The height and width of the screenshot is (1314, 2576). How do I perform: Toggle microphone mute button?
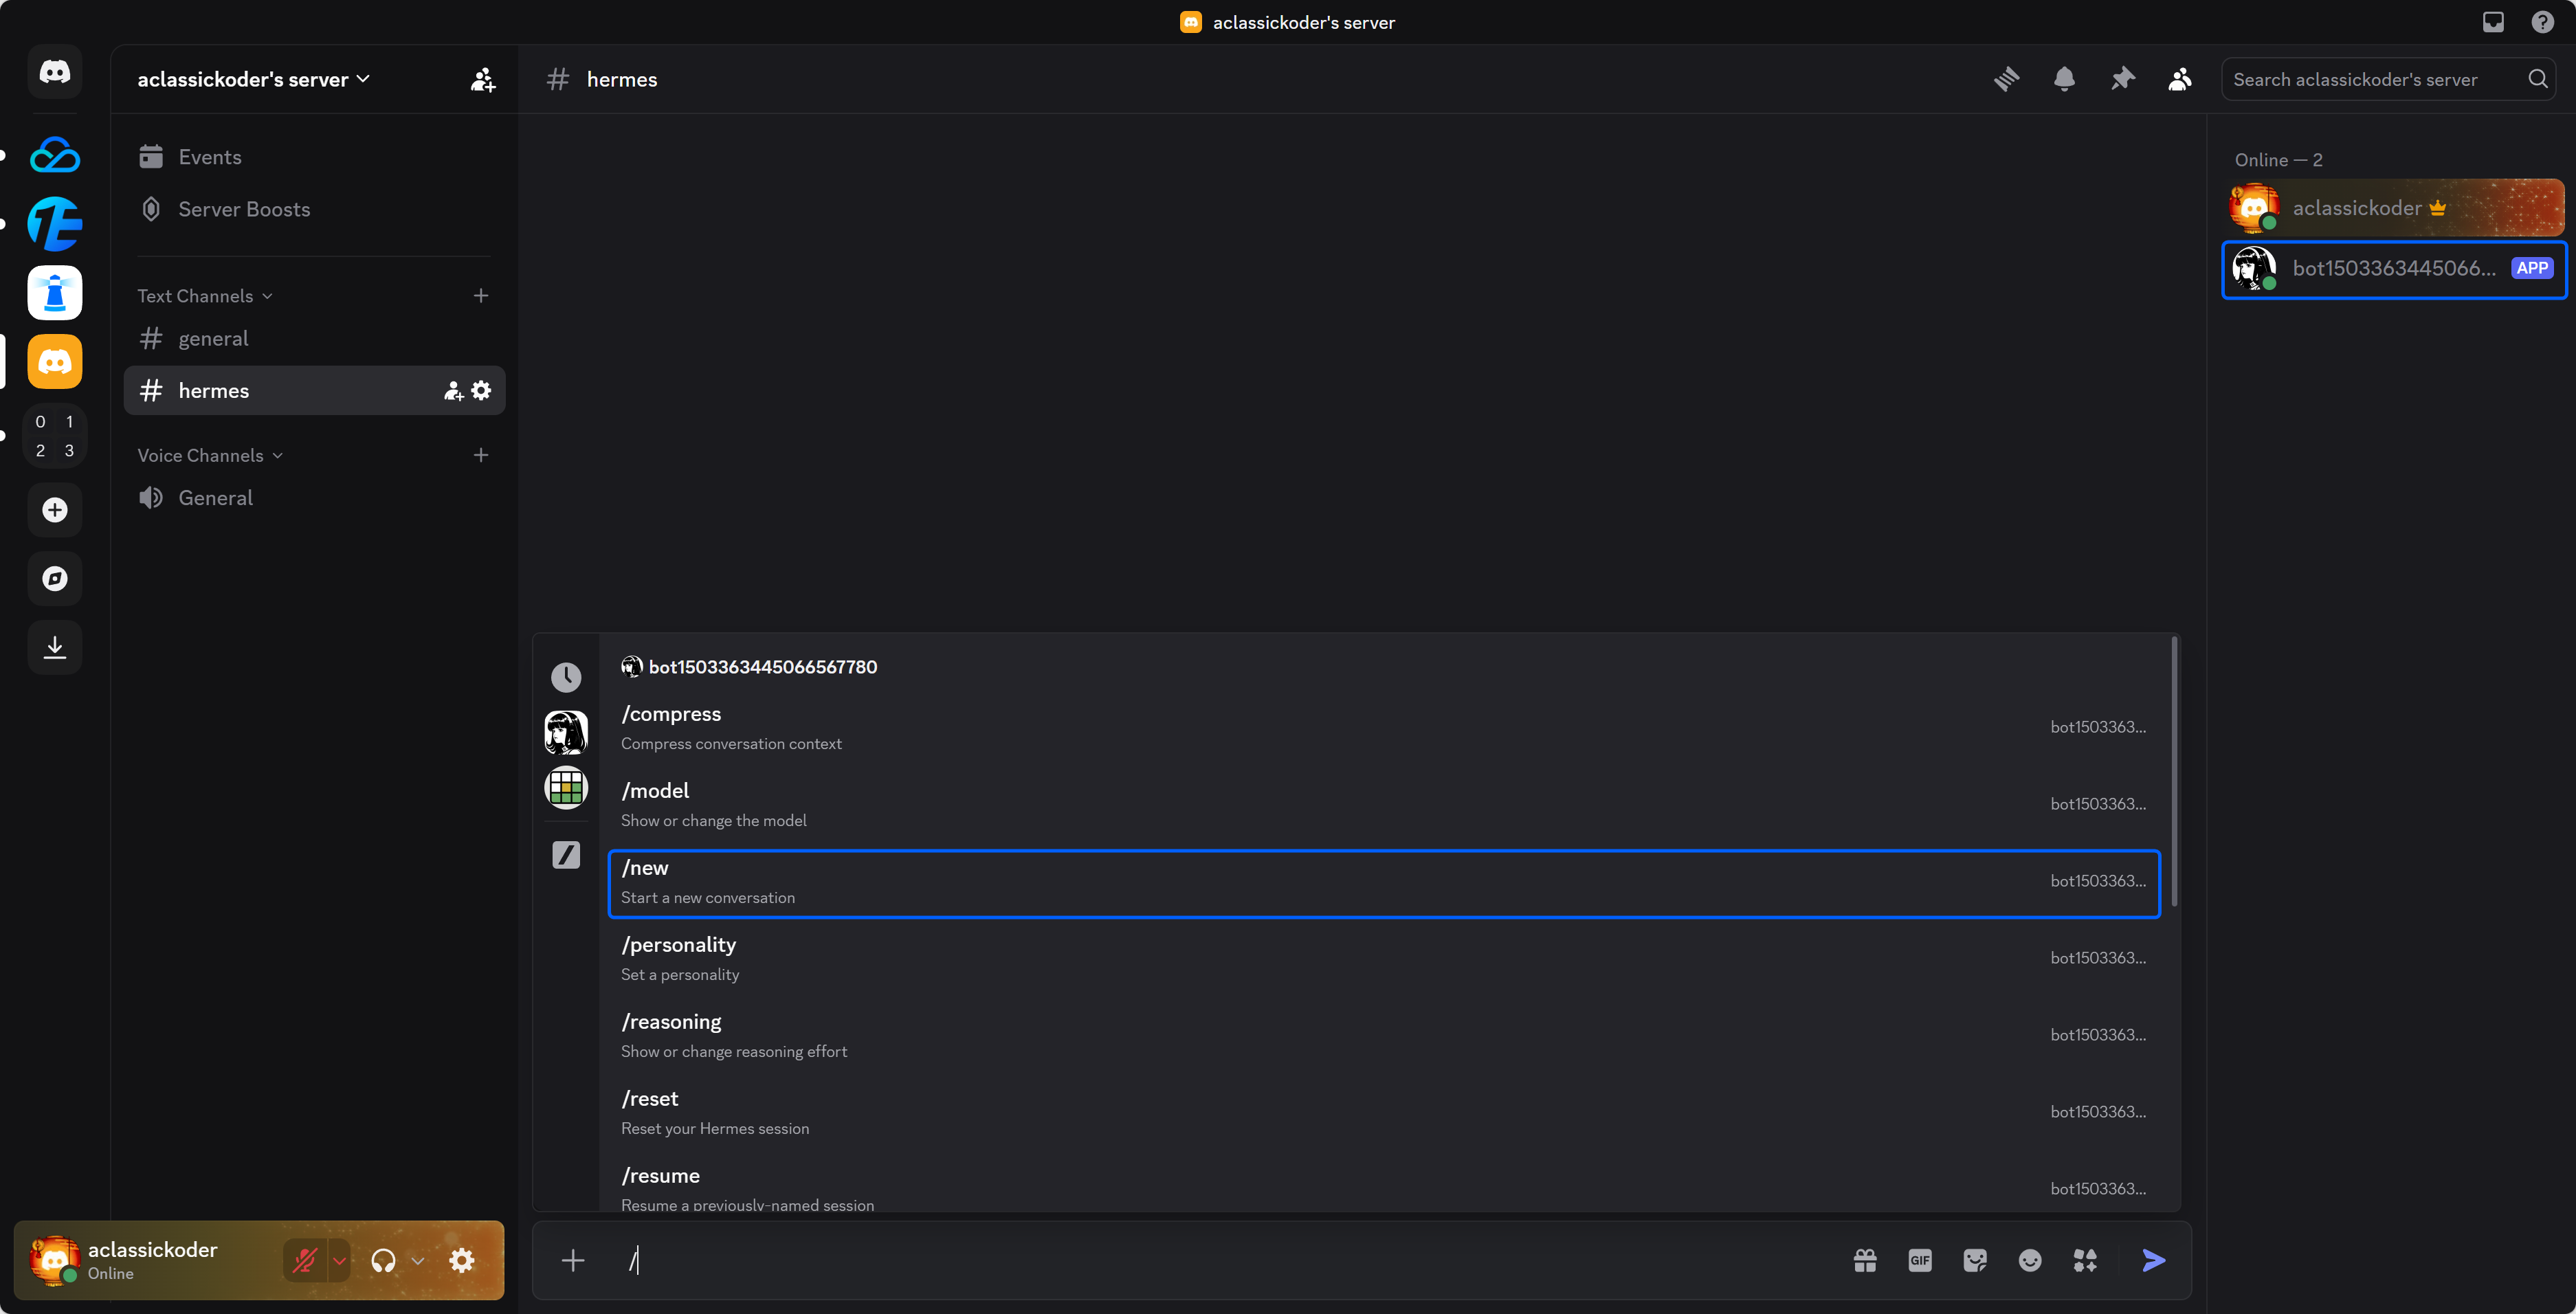[305, 1260]
